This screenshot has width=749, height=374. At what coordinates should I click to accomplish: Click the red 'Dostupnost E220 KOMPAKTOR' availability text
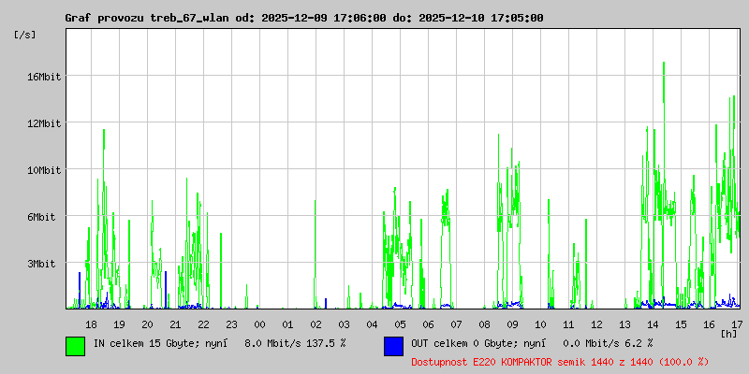click(x=560, y=361)
